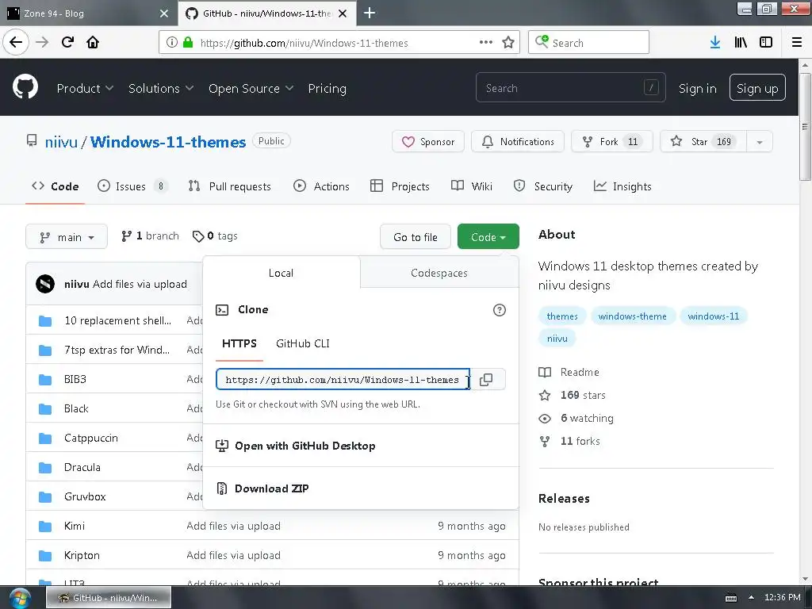Screen dimensions: 812x609
Task: Toggle the Firefox sidebar icon
Action: click(x=766, y=42)
